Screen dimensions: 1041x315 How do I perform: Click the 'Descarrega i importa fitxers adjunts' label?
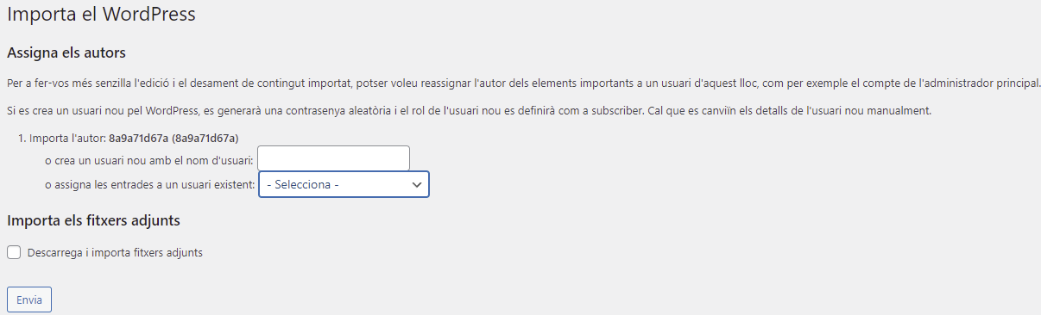click(x=115, y=252)
